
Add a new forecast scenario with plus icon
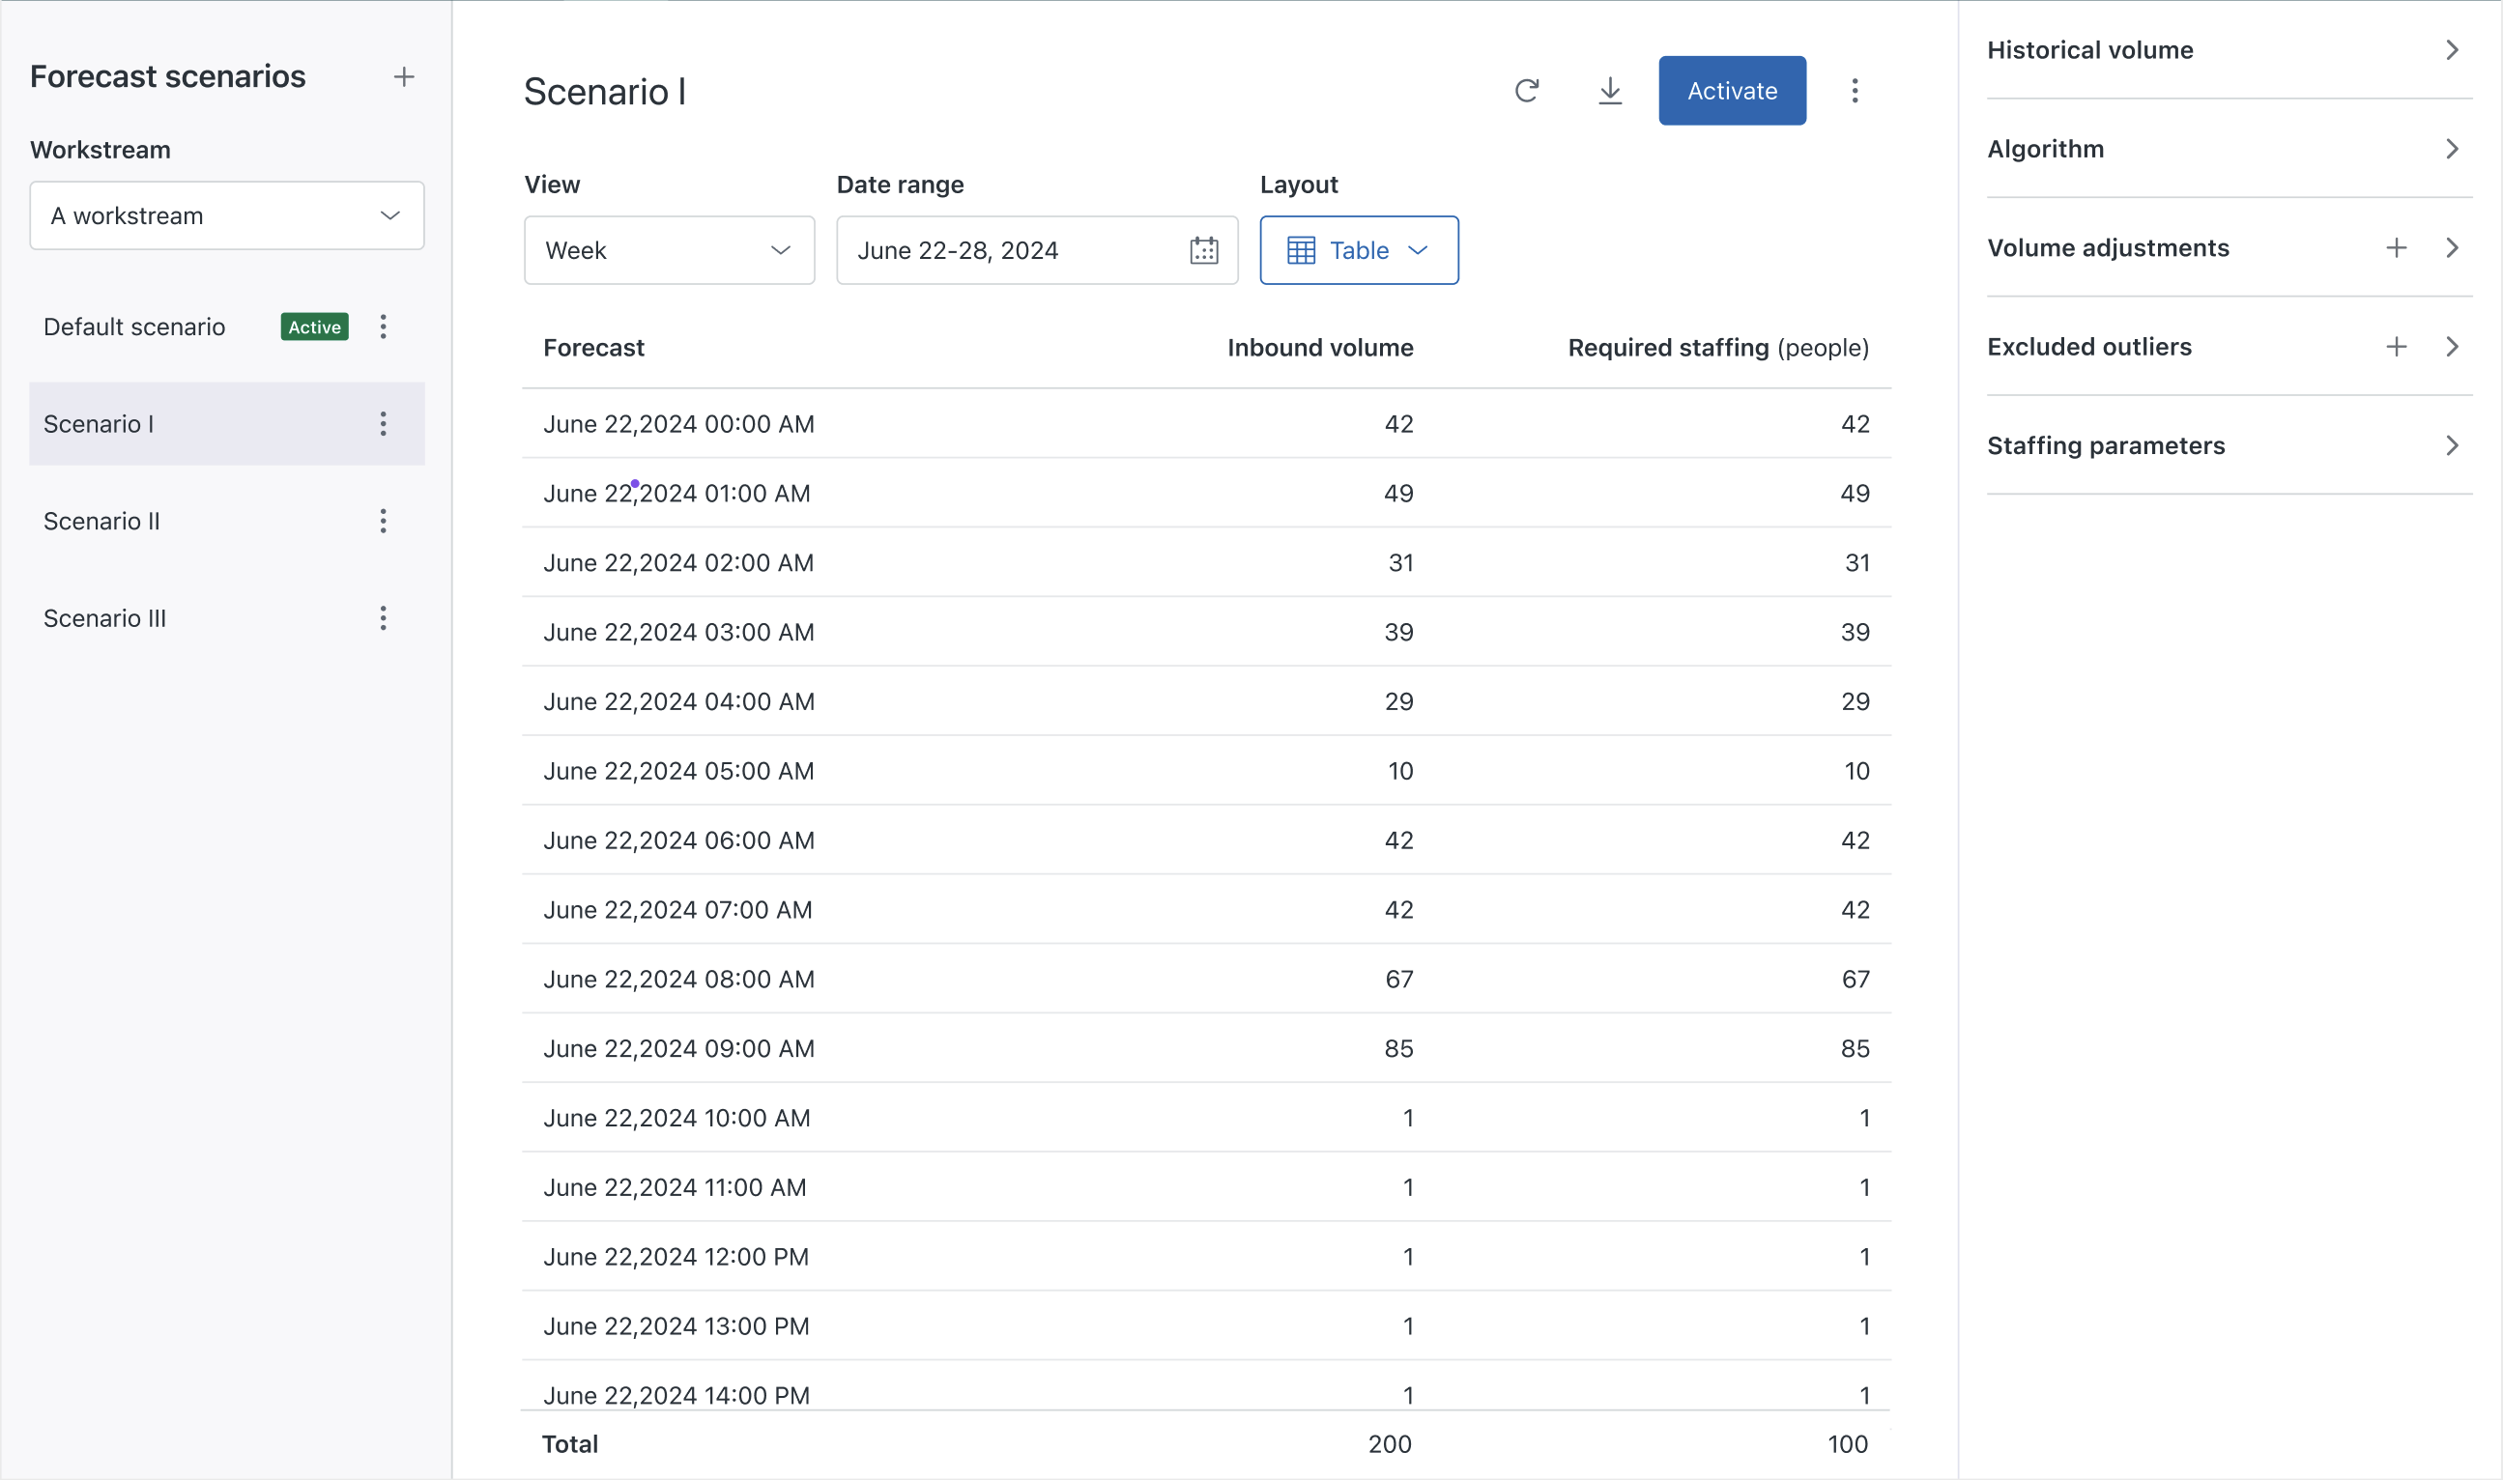[x=404, y=76]
